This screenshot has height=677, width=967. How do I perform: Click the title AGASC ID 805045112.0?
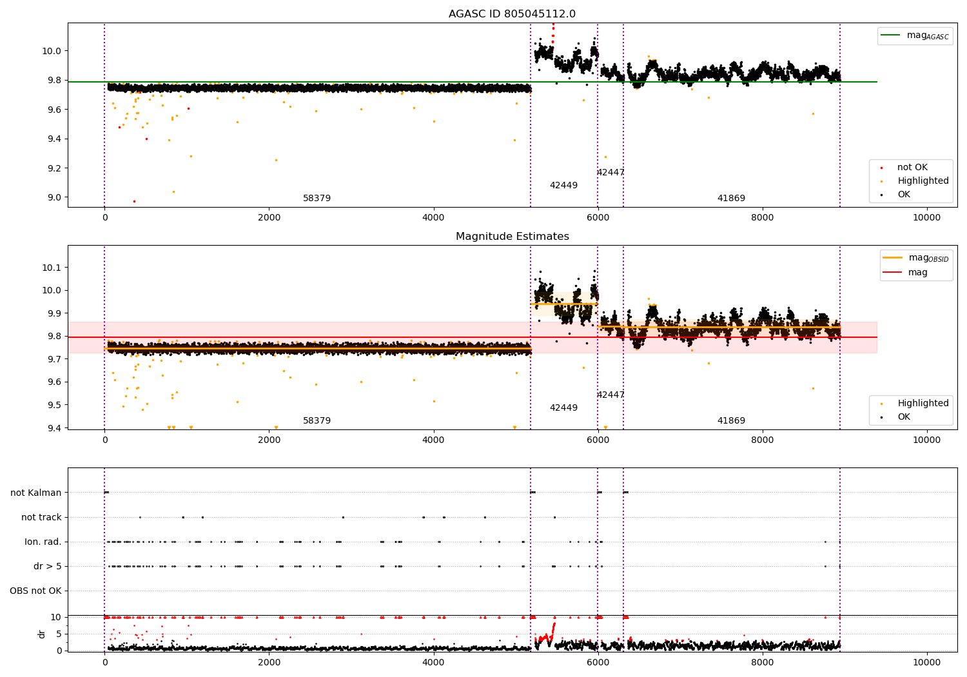tap(513, 14)
